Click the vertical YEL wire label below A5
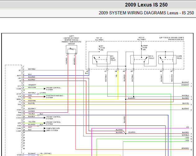Viewport: 196px width, 156px height. [116, 76]
